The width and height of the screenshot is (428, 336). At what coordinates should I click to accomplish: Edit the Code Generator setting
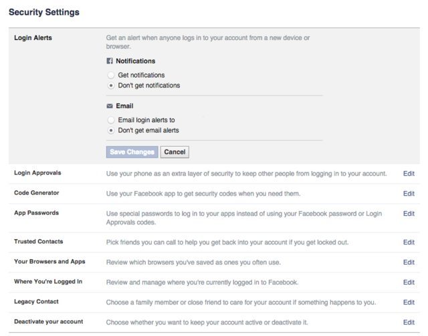(409, 194)
